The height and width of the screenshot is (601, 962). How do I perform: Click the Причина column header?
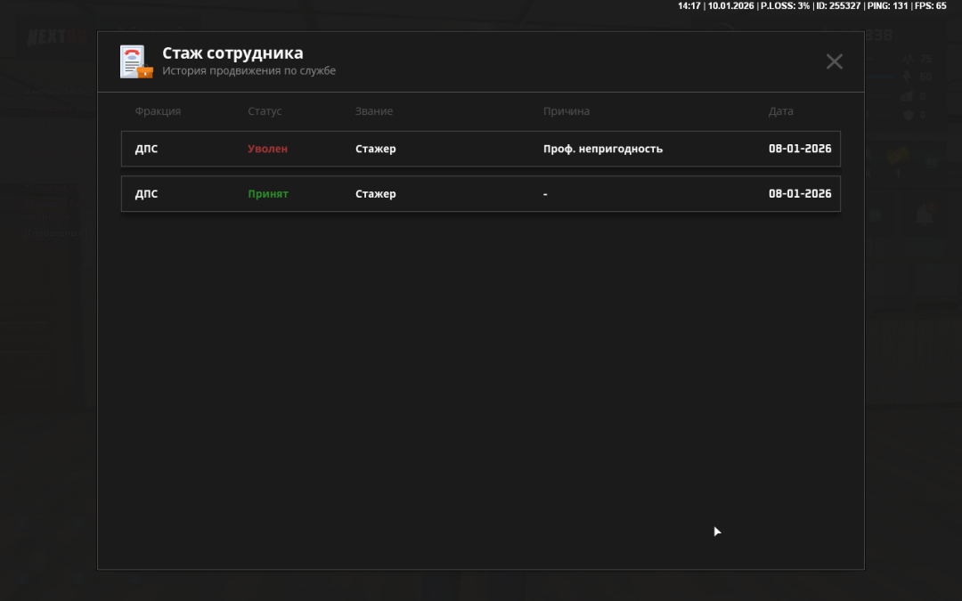566,111
